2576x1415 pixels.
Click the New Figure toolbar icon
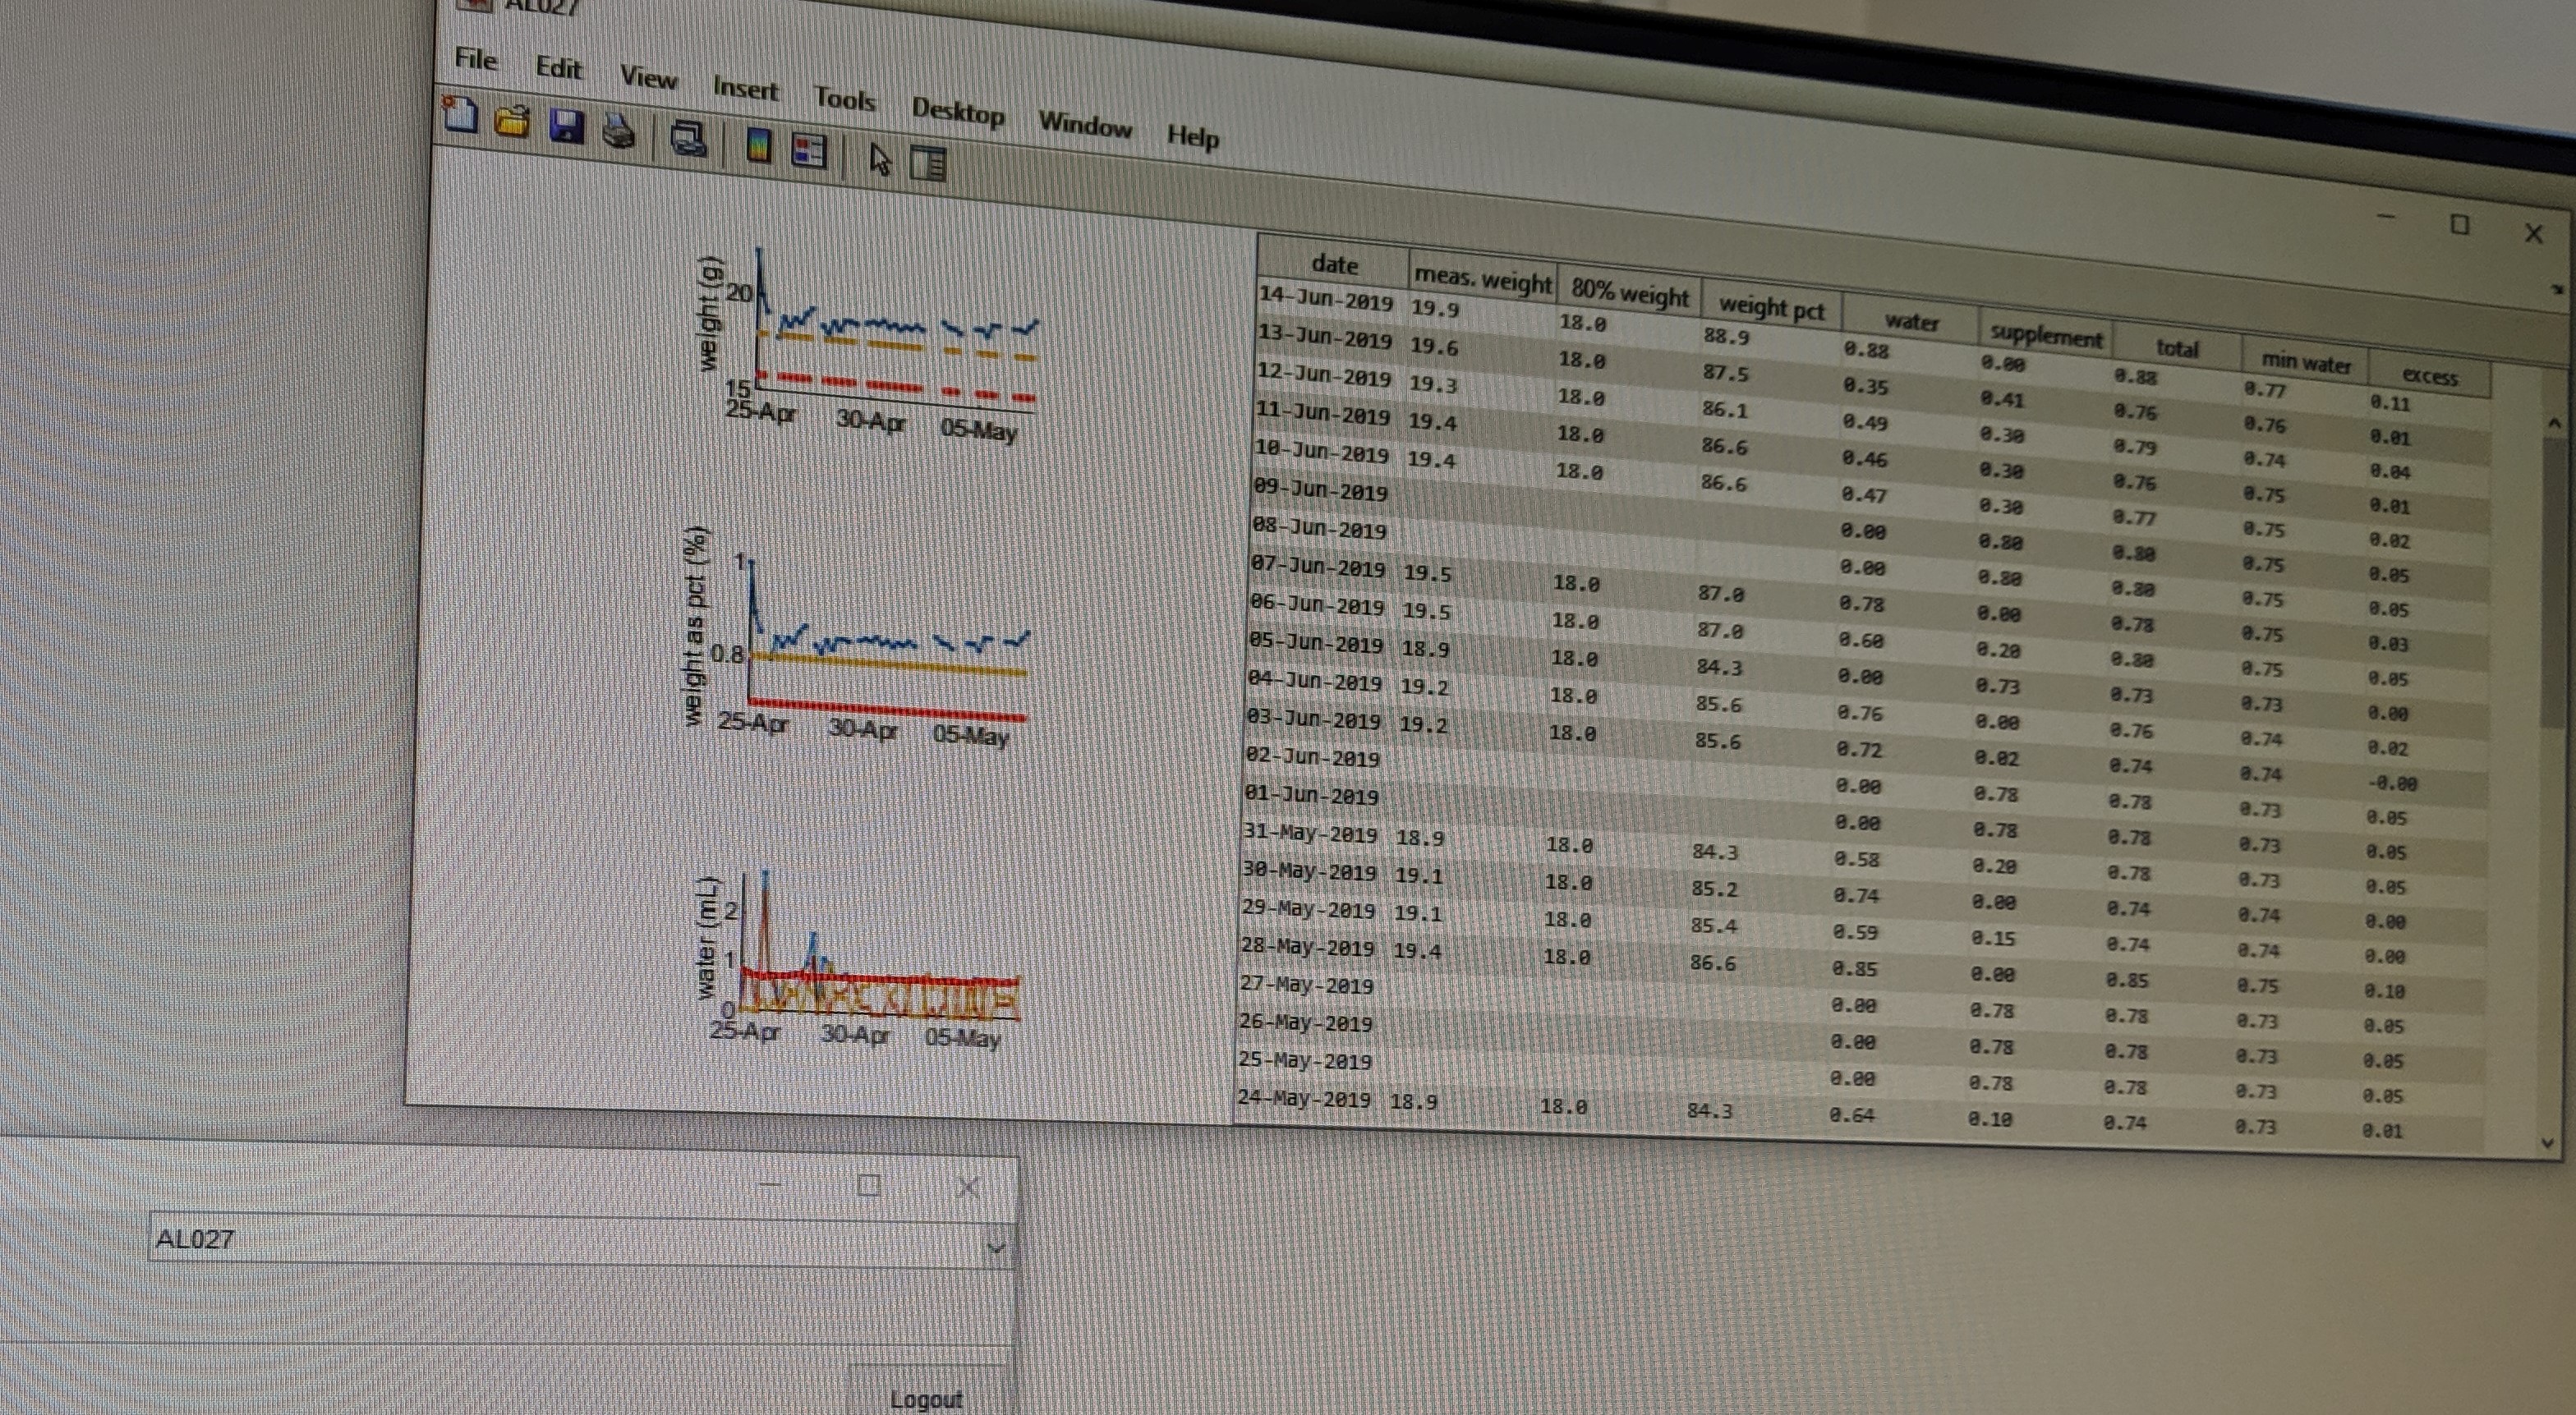tap(460, 115)
